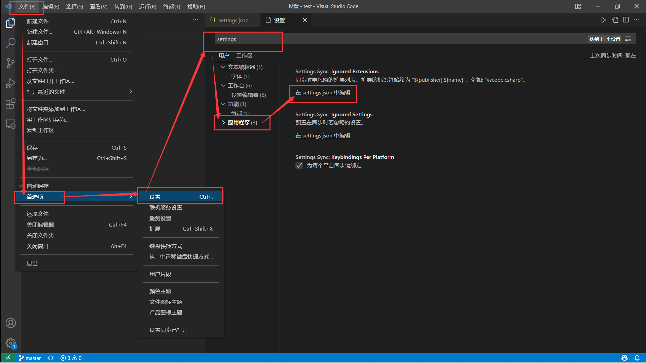The height and width of the screenshot is (363, 646).
Task: Open the Explorer view in activity bar
Action: point(10,23)
